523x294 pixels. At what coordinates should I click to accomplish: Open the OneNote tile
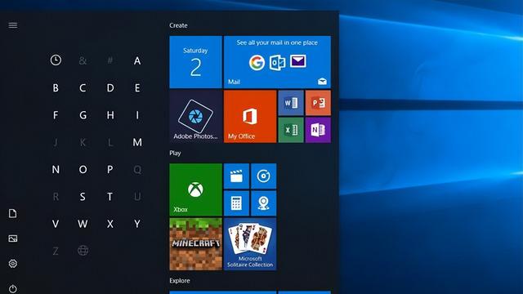tap(318, 130)
